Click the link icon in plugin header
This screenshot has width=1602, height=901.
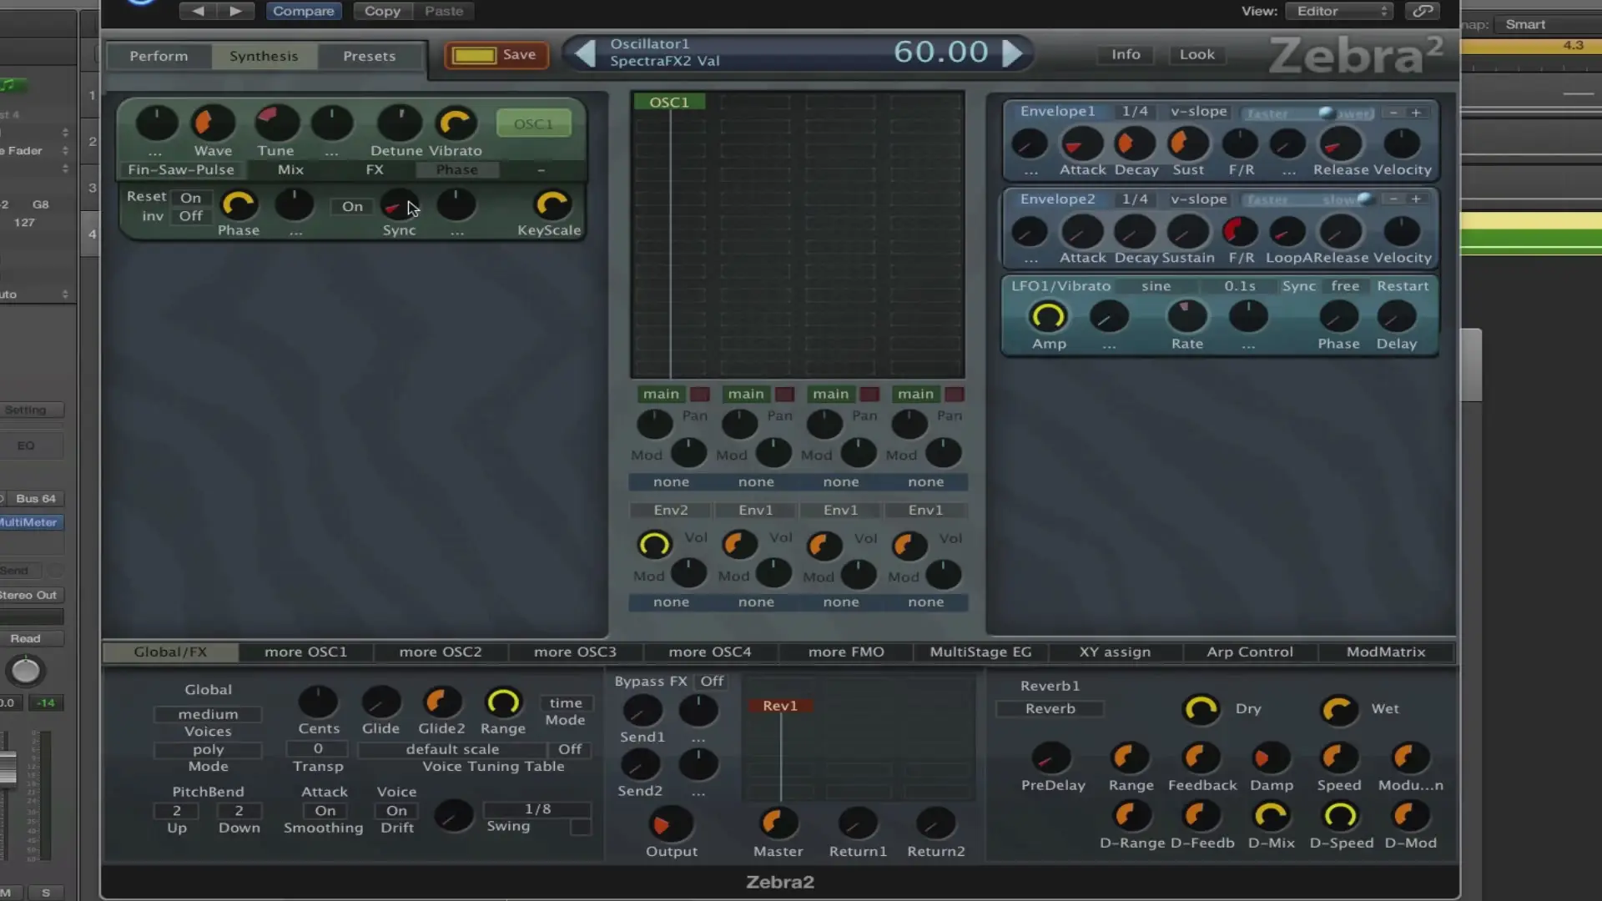pyautogui.click(x=1423, y=11)
